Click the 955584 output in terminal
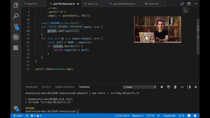Viewport: 210px width, 118px height. (30, 108)
